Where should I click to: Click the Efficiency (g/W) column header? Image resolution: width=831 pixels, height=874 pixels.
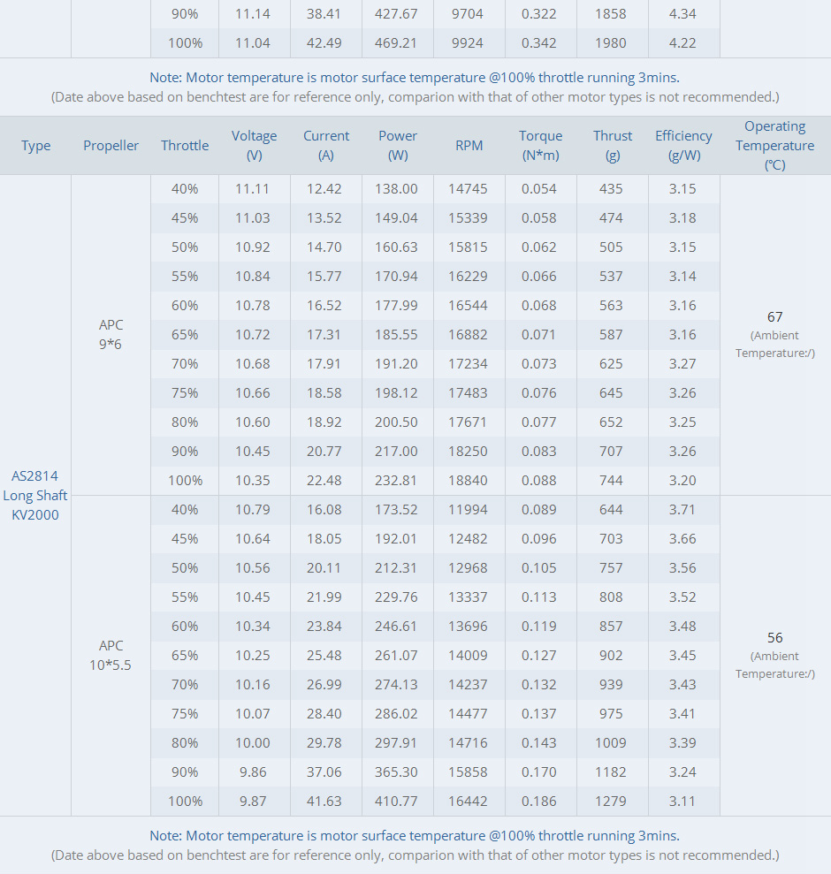pos(683,146)
